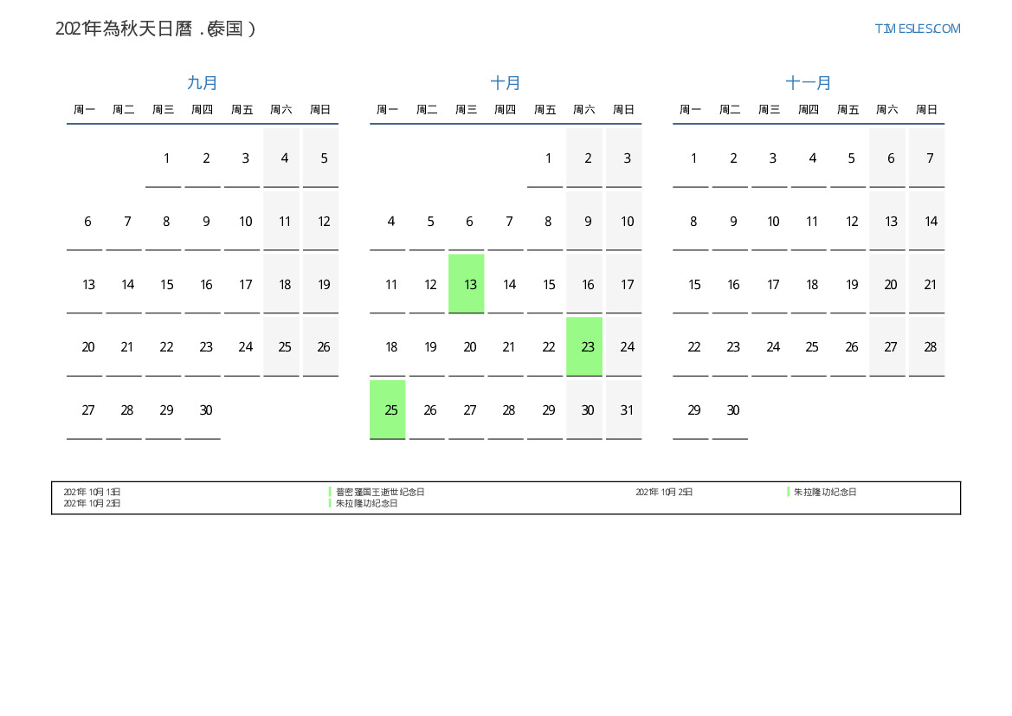Click legend date 2021年 10月 25日
The width and height of the screenshot is (1012, 716).
click(x=664, y=492)
